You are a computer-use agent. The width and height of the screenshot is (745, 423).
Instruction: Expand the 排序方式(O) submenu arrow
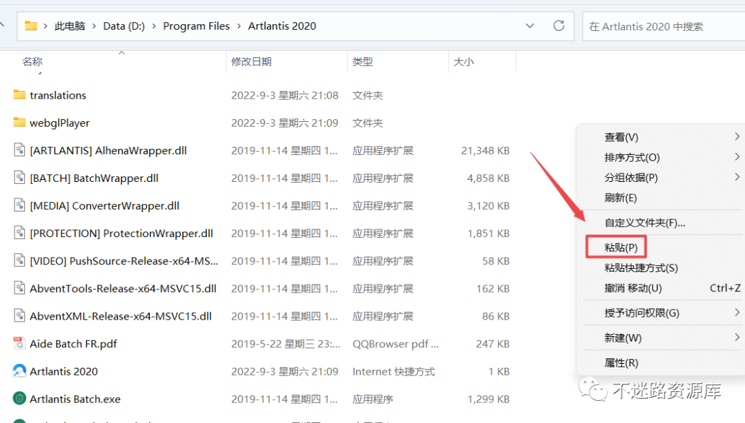point(737,156)
